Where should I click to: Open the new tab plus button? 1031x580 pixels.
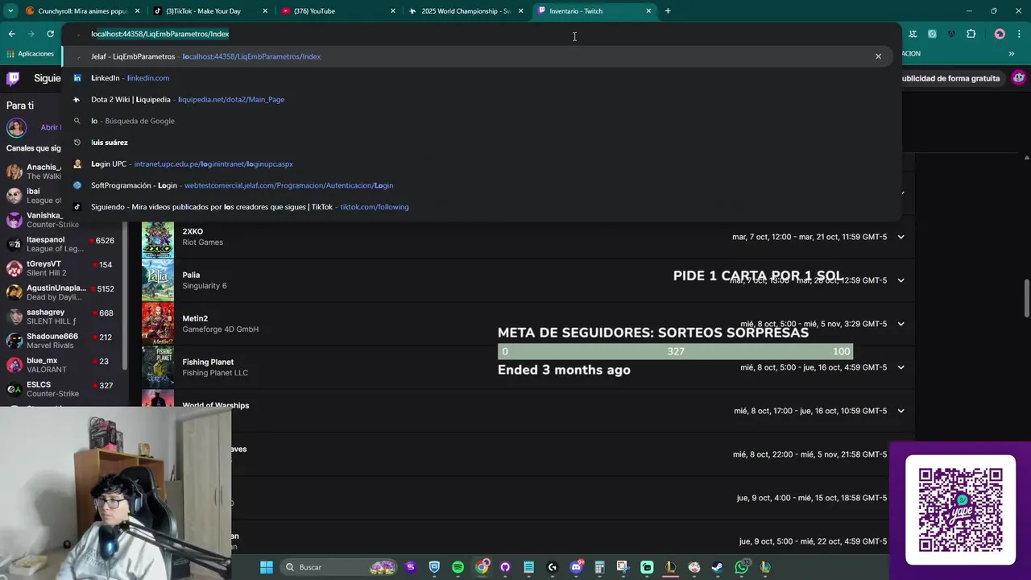coord(668,11)
